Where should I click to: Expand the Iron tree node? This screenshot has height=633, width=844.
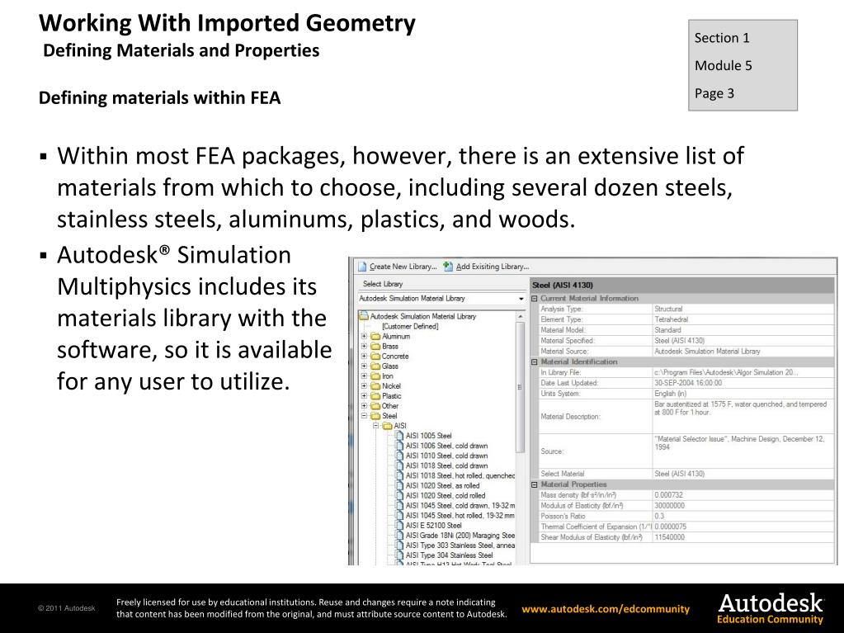click(x=364, y=376)
